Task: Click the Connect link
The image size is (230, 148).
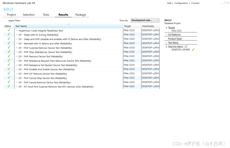Action: pos(195,3)
